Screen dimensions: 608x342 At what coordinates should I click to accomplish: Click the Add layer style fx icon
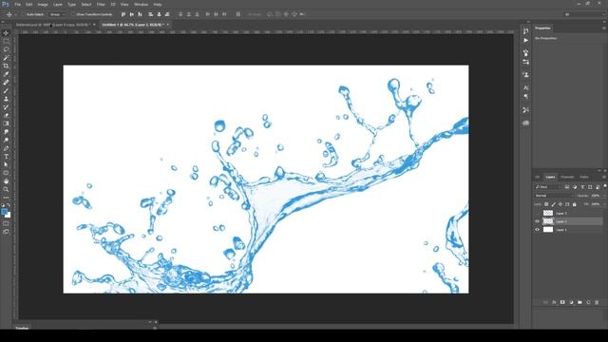pyautogui.click(x=554, y=302)
